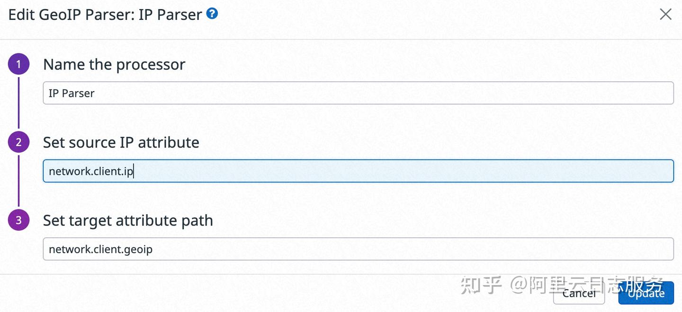Select the purple circle next to 'Name the processor'

click(18, 63)
